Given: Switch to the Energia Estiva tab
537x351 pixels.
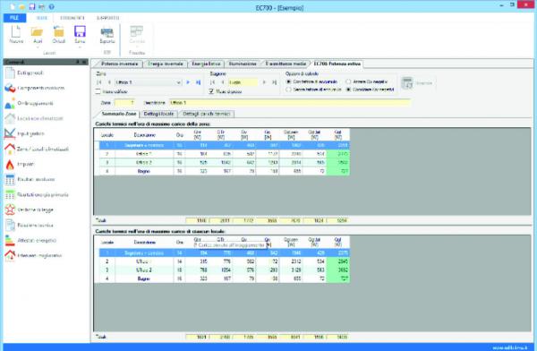Looking at the screenshot, I should click(206, 64).
